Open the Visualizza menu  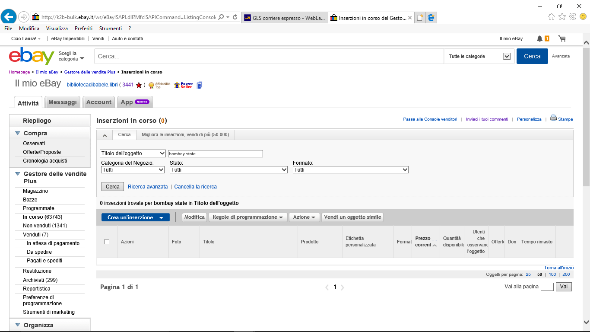(x=57, y=29)
